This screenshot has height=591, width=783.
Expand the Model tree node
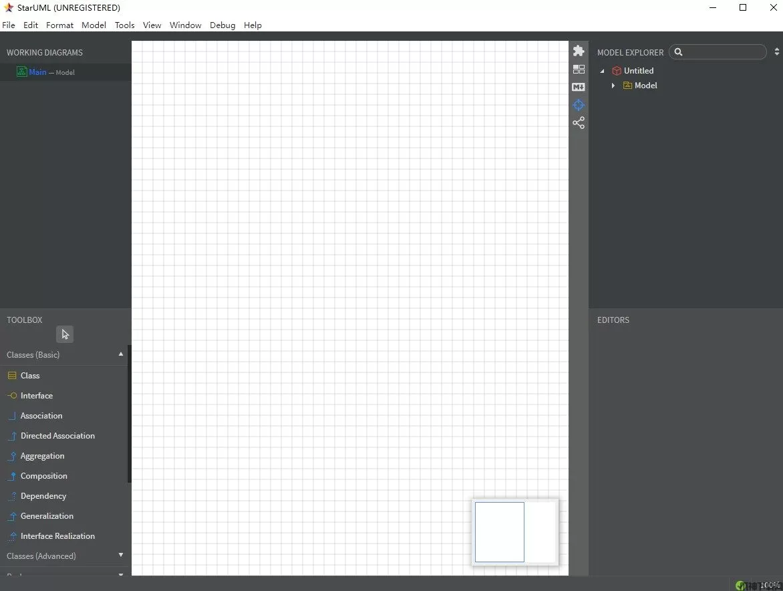pyautogui.click(x=613, y=86)
